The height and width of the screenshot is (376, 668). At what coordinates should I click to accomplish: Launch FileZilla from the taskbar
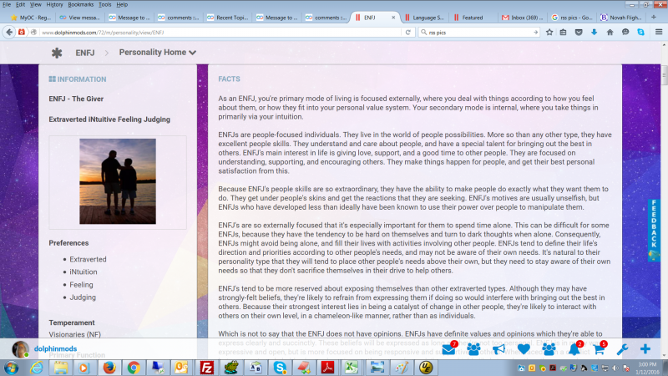coord(206,368)
